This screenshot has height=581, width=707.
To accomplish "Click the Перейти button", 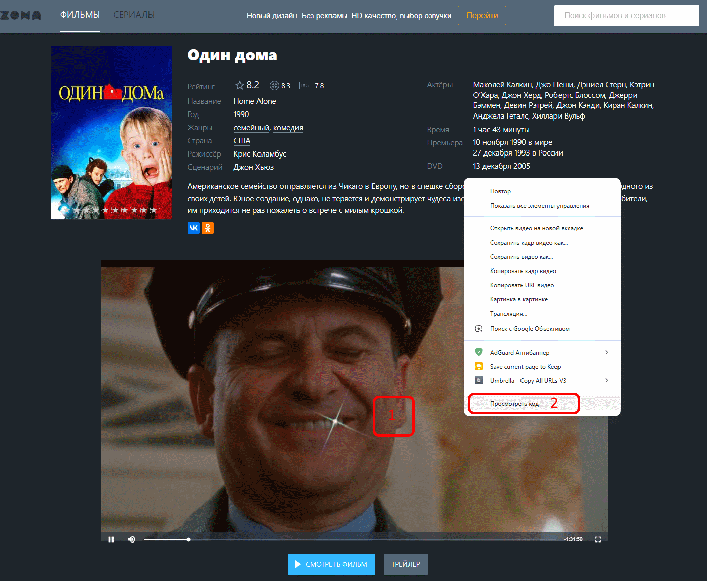I will (x=482, y=15).
